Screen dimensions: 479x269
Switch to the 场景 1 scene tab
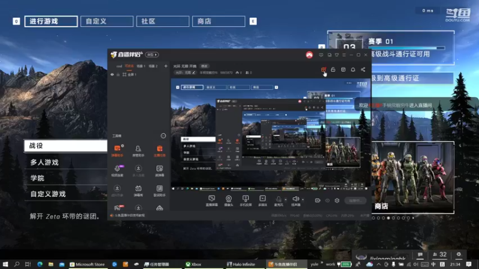[141, 66]
